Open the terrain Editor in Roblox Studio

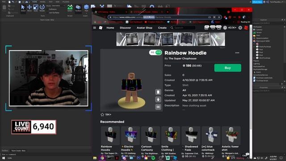pos(70,8)
